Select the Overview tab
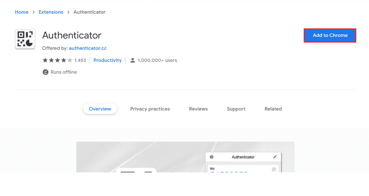This screenshot has width=369, height=196. tap(100, 109)
